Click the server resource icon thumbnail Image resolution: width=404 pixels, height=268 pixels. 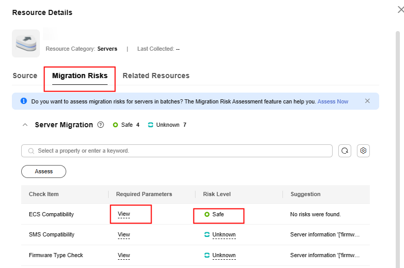(26, 43)
